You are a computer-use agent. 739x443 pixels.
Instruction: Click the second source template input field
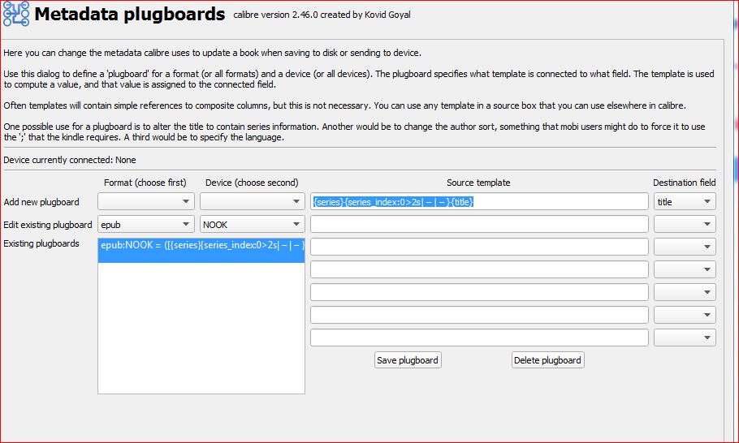(479, 224)
